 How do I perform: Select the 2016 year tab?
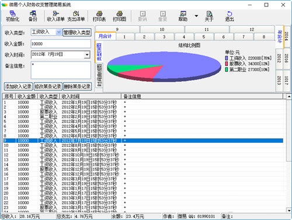pos(287,59)
